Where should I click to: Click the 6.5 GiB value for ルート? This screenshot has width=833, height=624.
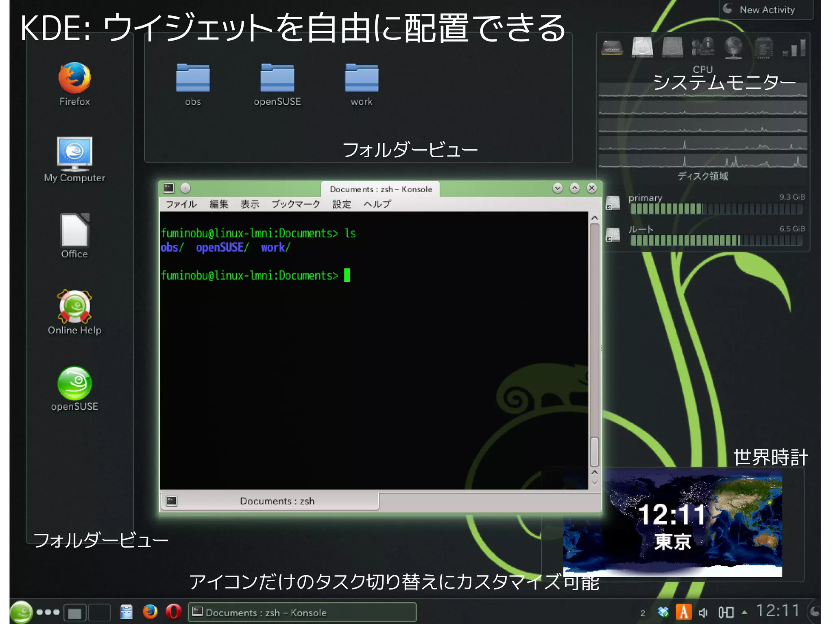pos(792,228)
